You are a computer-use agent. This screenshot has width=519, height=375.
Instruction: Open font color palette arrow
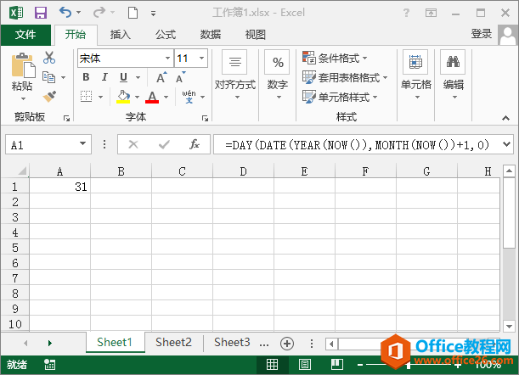pyautogui.click(x=166, y=97)
